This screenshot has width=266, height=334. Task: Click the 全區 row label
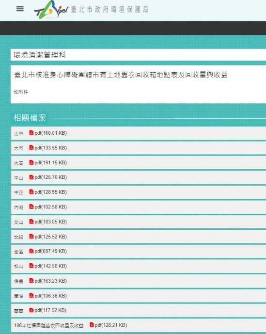tap(18, 252)
